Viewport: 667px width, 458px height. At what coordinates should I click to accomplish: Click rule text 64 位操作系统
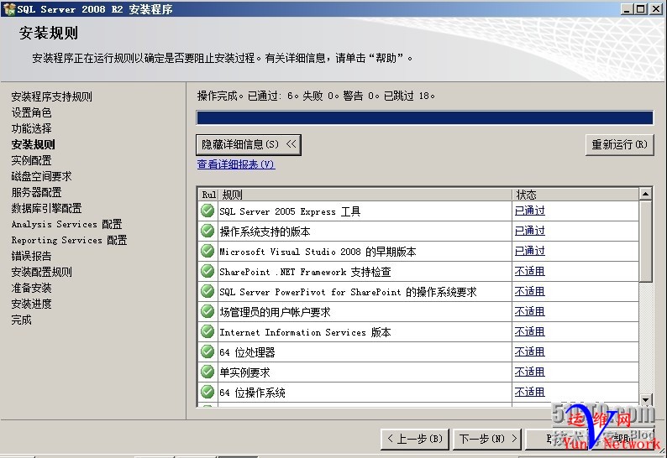coord(252,393)
